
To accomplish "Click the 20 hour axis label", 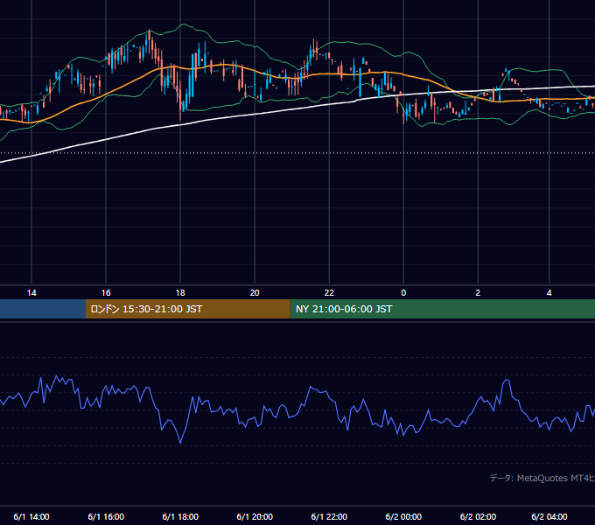I will tap(255, 293).
